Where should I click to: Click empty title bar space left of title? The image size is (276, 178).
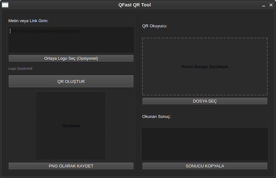[x=60, y=5]
